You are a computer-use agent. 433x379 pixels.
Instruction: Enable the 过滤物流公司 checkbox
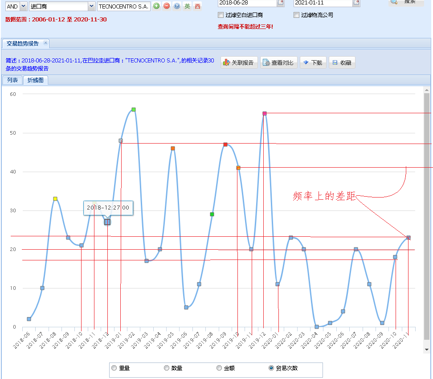[297, 15]
